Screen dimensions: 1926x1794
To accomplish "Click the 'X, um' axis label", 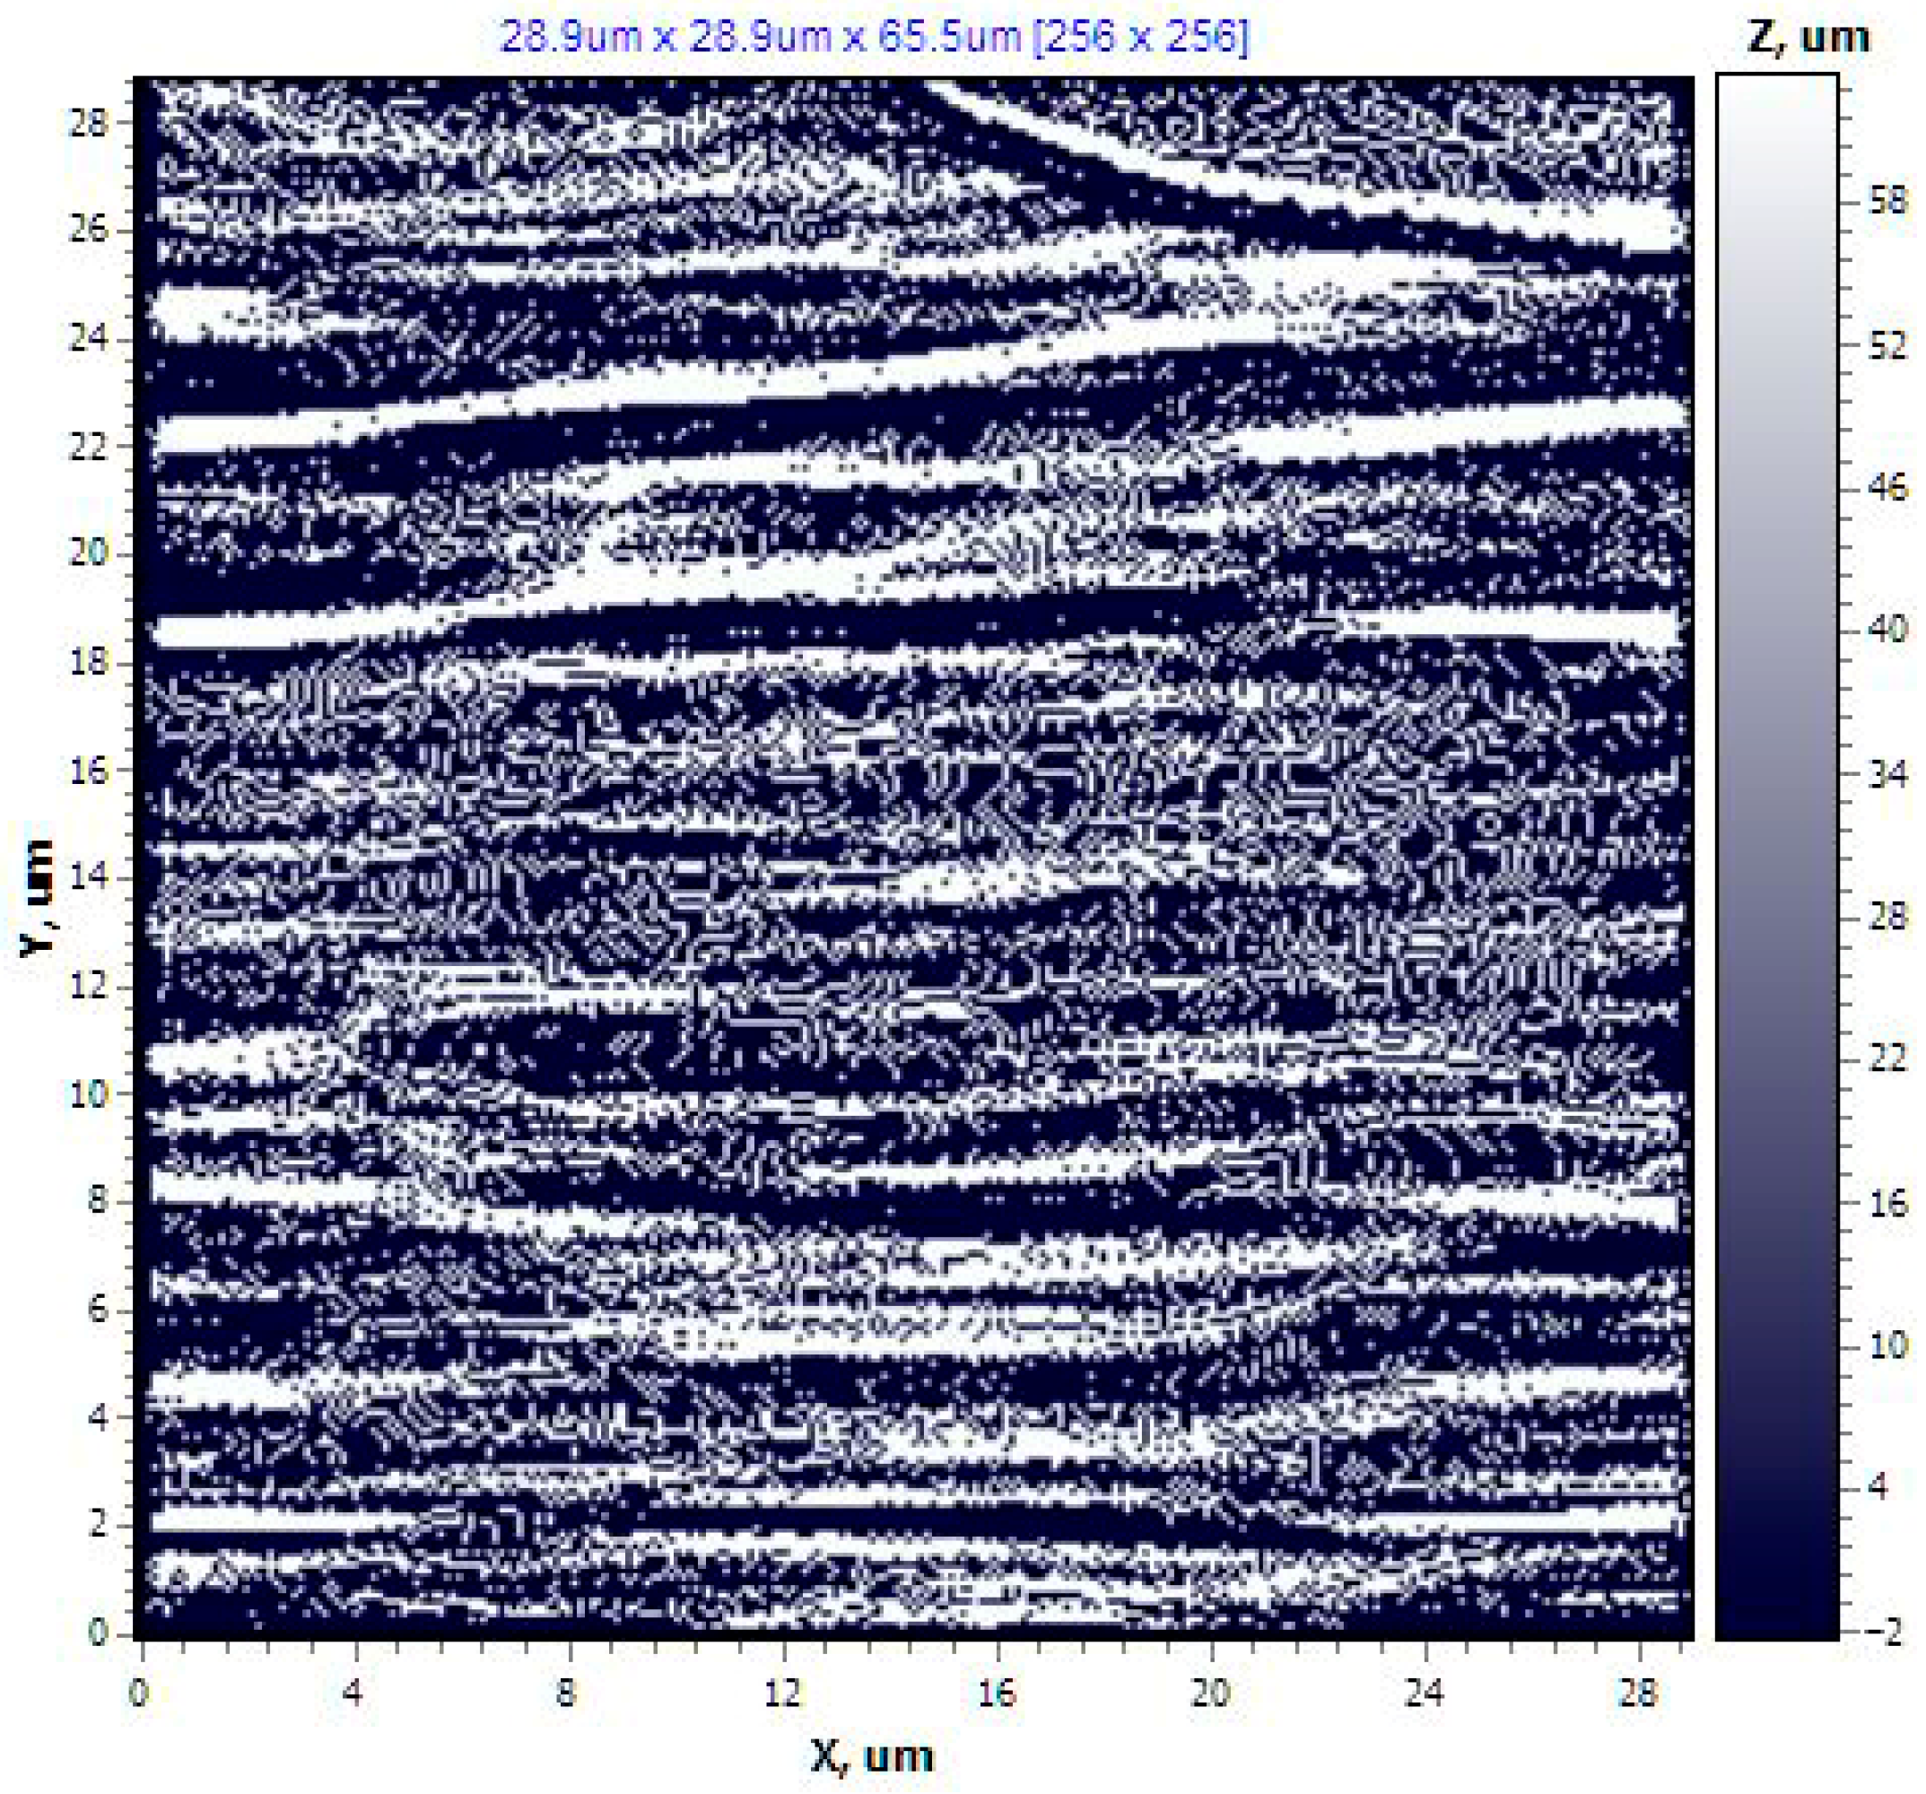I will click(872, 1755).
